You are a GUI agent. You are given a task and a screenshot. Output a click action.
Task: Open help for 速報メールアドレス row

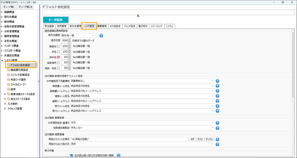(x=217, y=101)
